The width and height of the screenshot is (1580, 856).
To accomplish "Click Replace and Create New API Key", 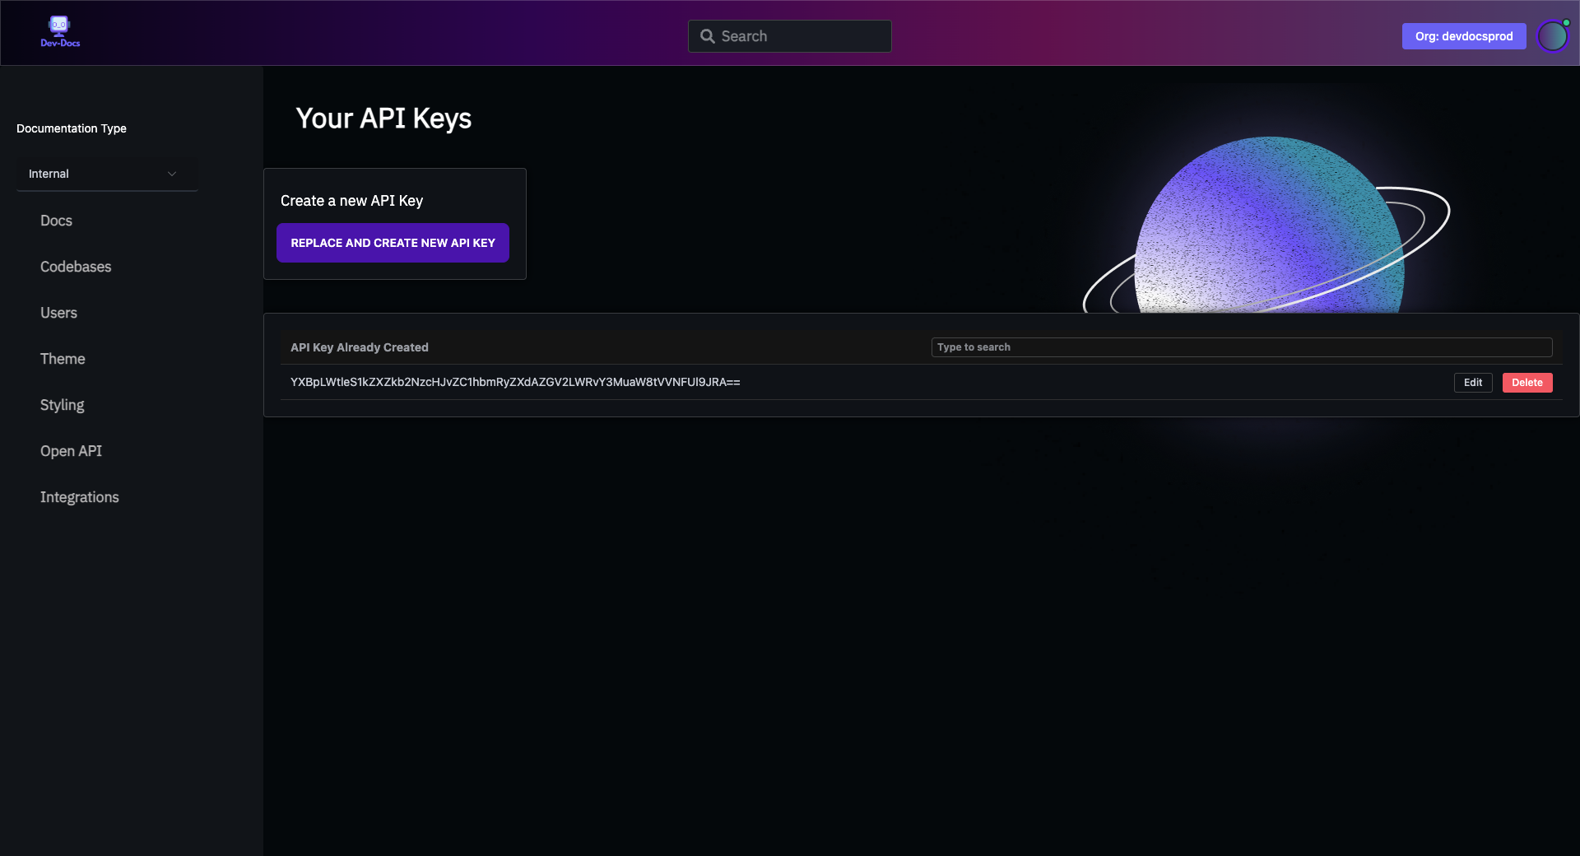I will click(x=393, y=243).
